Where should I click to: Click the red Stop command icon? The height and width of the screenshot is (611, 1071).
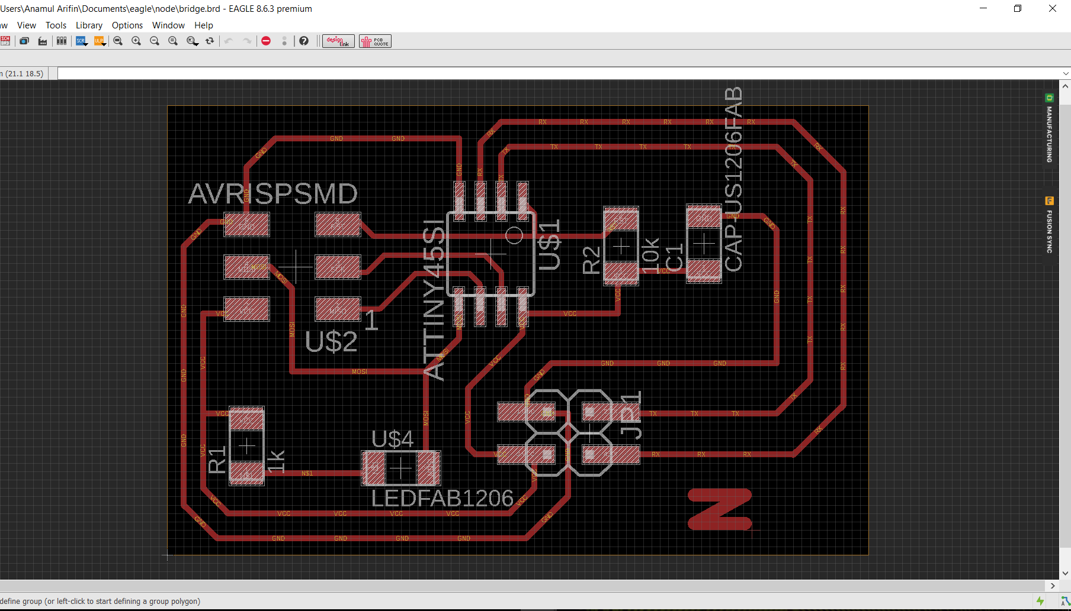pos(266,41)
